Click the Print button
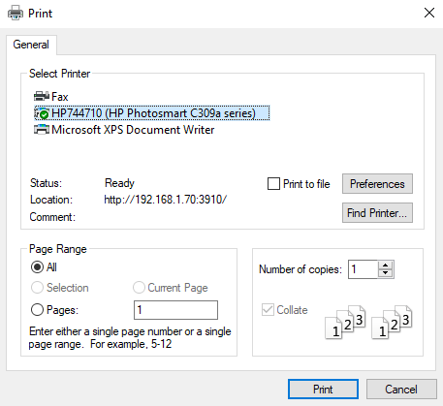443x406 pixels. 323,390
